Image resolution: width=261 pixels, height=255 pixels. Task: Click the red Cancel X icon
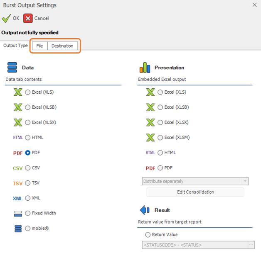(28, 18)
